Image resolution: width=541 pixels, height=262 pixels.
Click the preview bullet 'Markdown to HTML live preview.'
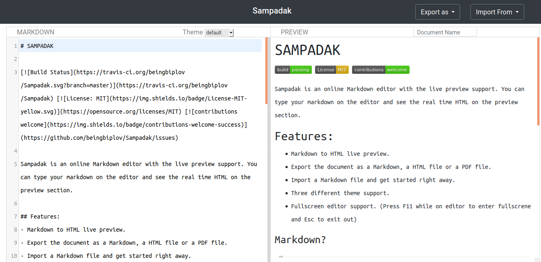[x=340, y=154]
